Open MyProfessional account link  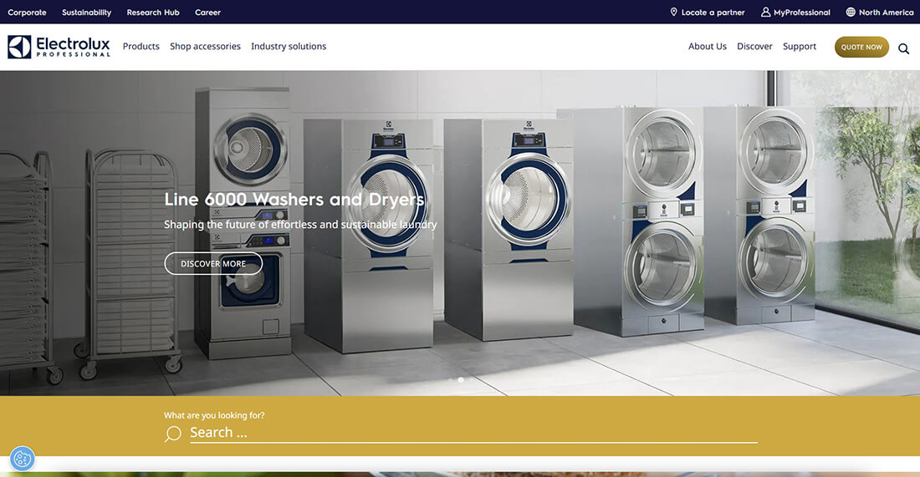(x=801, y=13)
